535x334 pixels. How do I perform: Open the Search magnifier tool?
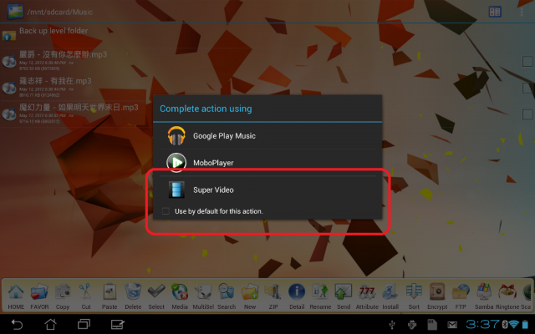[x=227, y=296]
